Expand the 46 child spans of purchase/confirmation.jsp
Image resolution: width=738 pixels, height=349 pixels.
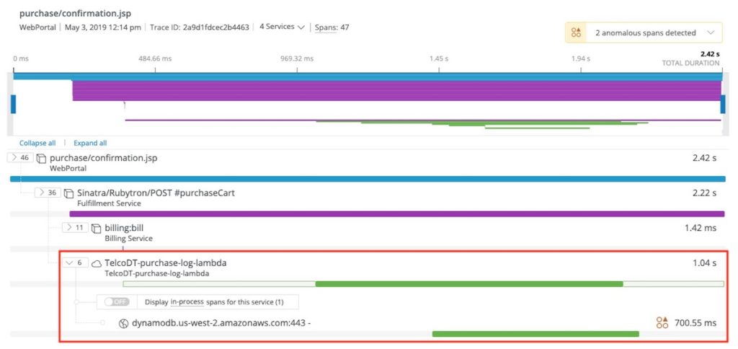point(20,158)
